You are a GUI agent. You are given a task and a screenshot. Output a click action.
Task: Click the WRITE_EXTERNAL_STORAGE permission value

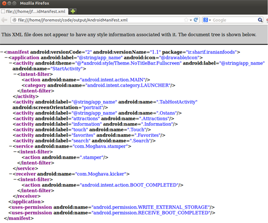(151, 207)
